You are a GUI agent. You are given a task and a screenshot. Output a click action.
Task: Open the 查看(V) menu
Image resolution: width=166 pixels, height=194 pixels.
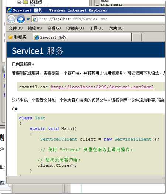(x=54, y=28)
